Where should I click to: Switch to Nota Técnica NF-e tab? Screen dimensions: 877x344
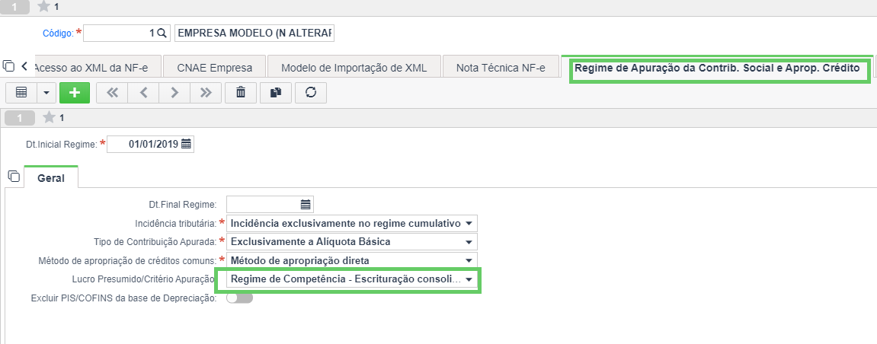tap(501, 68)
